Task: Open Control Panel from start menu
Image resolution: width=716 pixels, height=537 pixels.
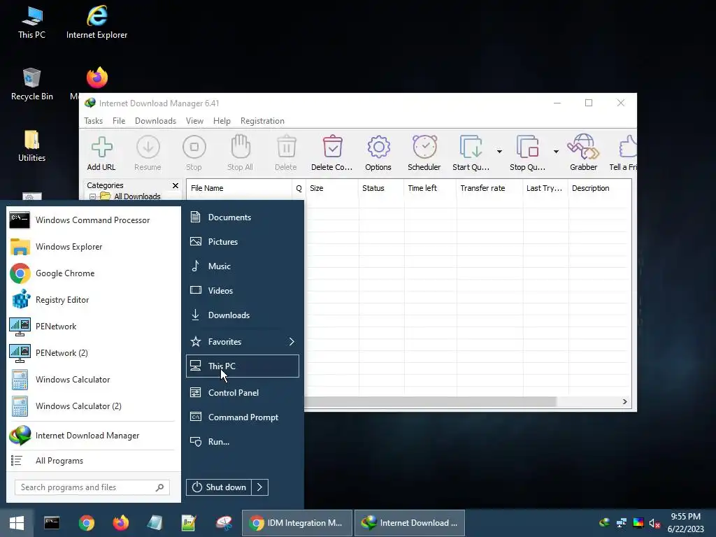Action: pyautogui.click(x=243, y=393)
